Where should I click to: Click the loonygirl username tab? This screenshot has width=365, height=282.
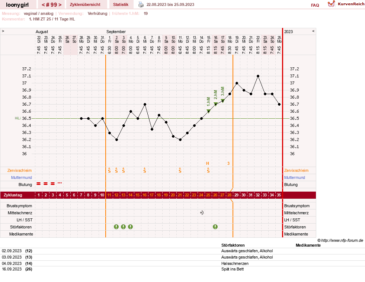(x=17, y=5)
